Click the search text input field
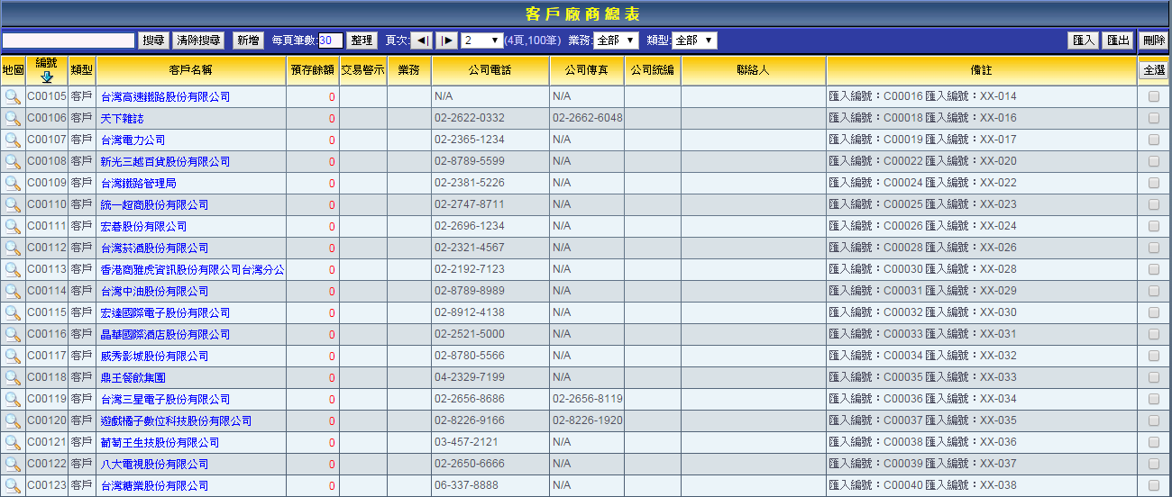 coord(69,41)
